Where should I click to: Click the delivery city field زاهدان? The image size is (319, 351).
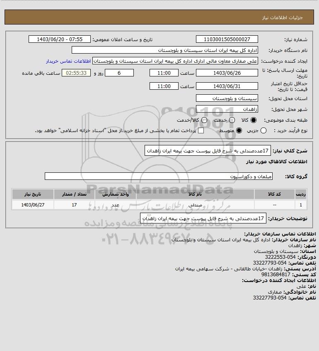(x=227, y=109)
